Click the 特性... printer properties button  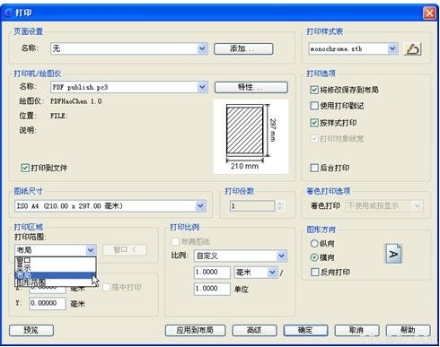[x=251, y=87]
